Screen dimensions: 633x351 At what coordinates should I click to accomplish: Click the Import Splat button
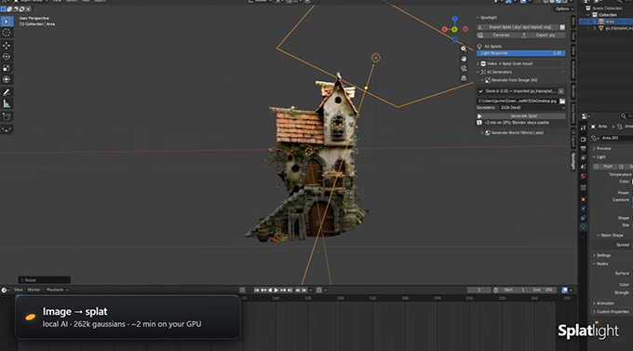[518, 27]
